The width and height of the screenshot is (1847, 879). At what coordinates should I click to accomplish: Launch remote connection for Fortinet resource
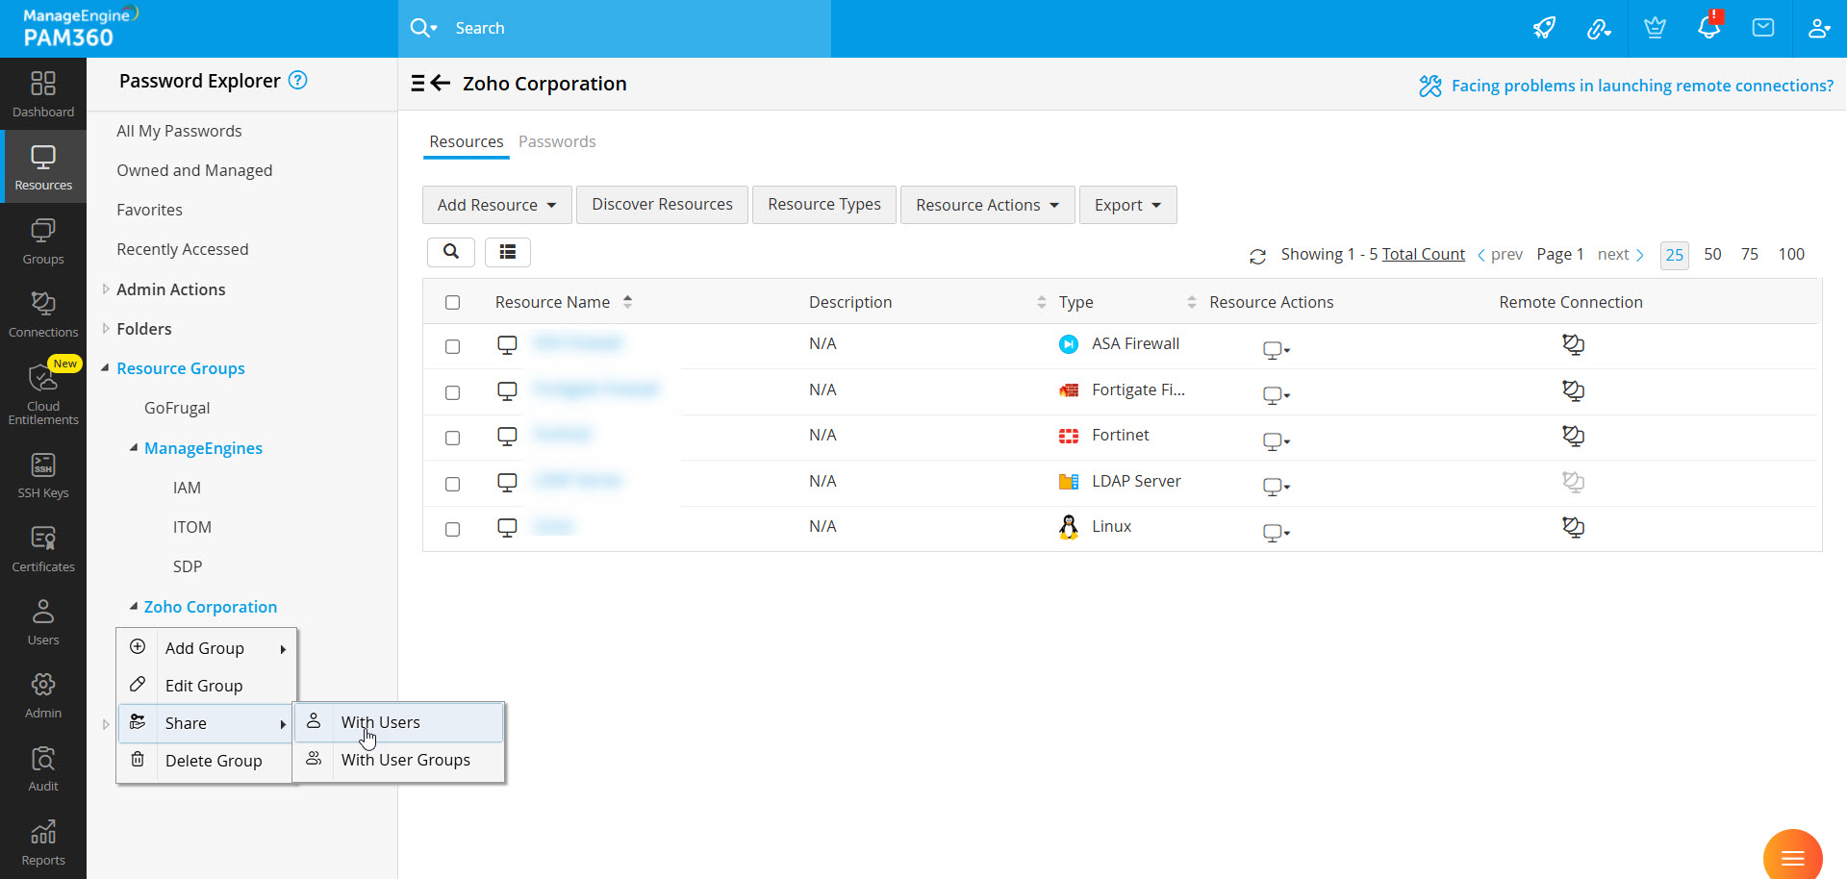(x=1573, y=436)
